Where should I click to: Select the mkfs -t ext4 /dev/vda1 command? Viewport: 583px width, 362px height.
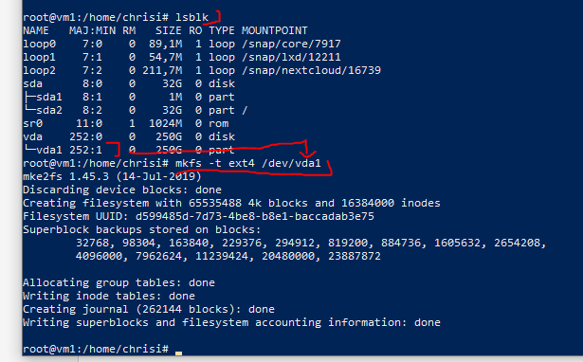click(248, 163)
